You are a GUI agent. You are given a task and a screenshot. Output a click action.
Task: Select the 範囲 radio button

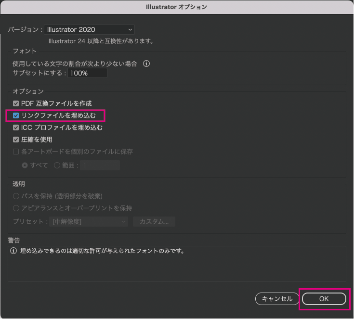[57, 166]
